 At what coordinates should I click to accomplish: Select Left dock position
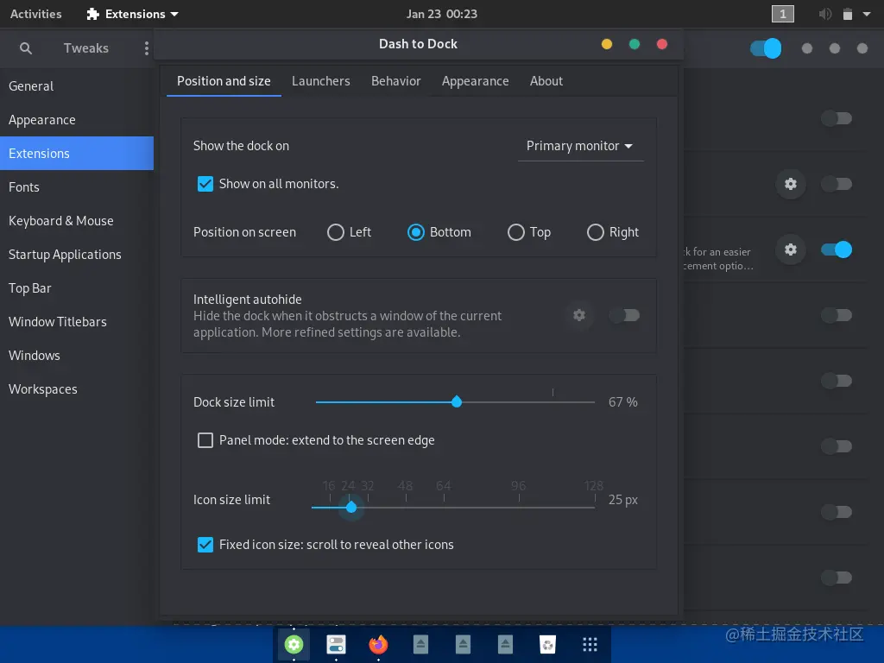tap(336, 232)
